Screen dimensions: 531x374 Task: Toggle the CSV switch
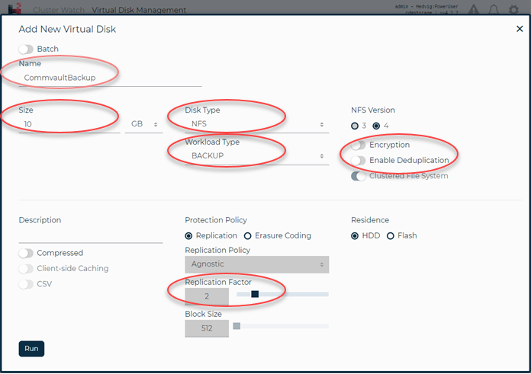tap(26, 284)
